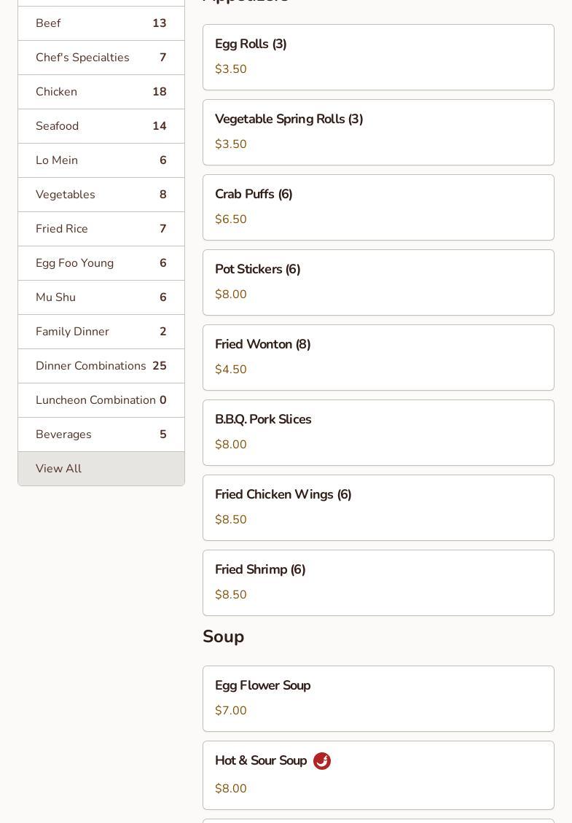The image size is (572, 823).
Task: Jump to Dinner Combinations category
Action: coord(101,366)
